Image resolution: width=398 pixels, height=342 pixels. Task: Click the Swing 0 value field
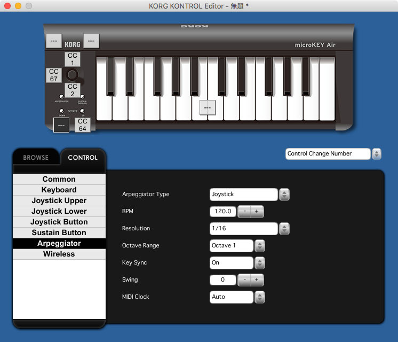point(223,279)
